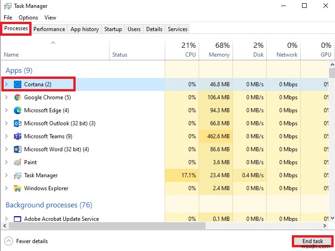
Task: Click horizontal scrollbar left arrow
Action: pos(5,225)
